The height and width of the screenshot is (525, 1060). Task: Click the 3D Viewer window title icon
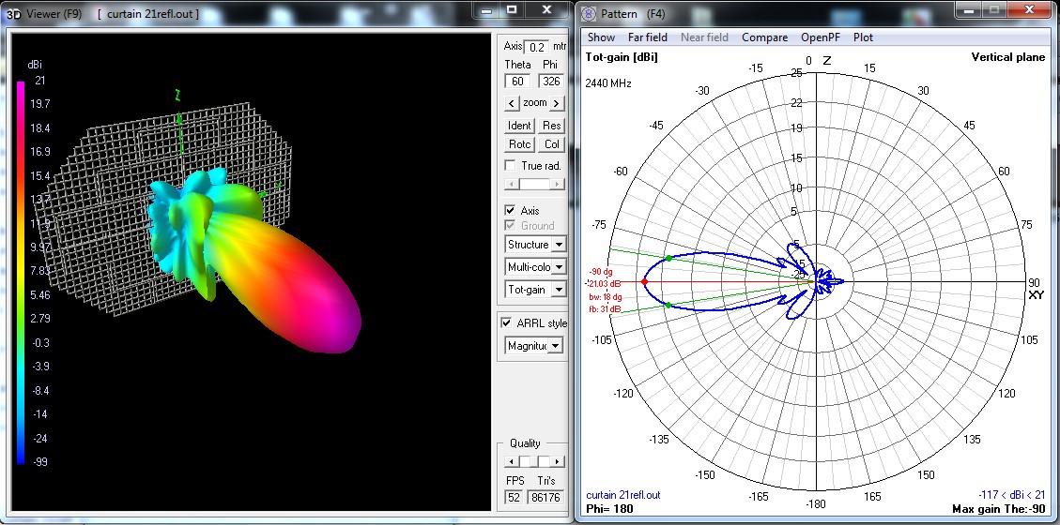click(13, 14)
